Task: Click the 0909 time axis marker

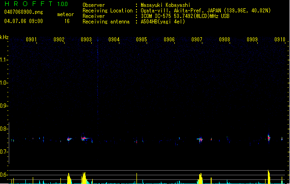Action: click(252, 40)
